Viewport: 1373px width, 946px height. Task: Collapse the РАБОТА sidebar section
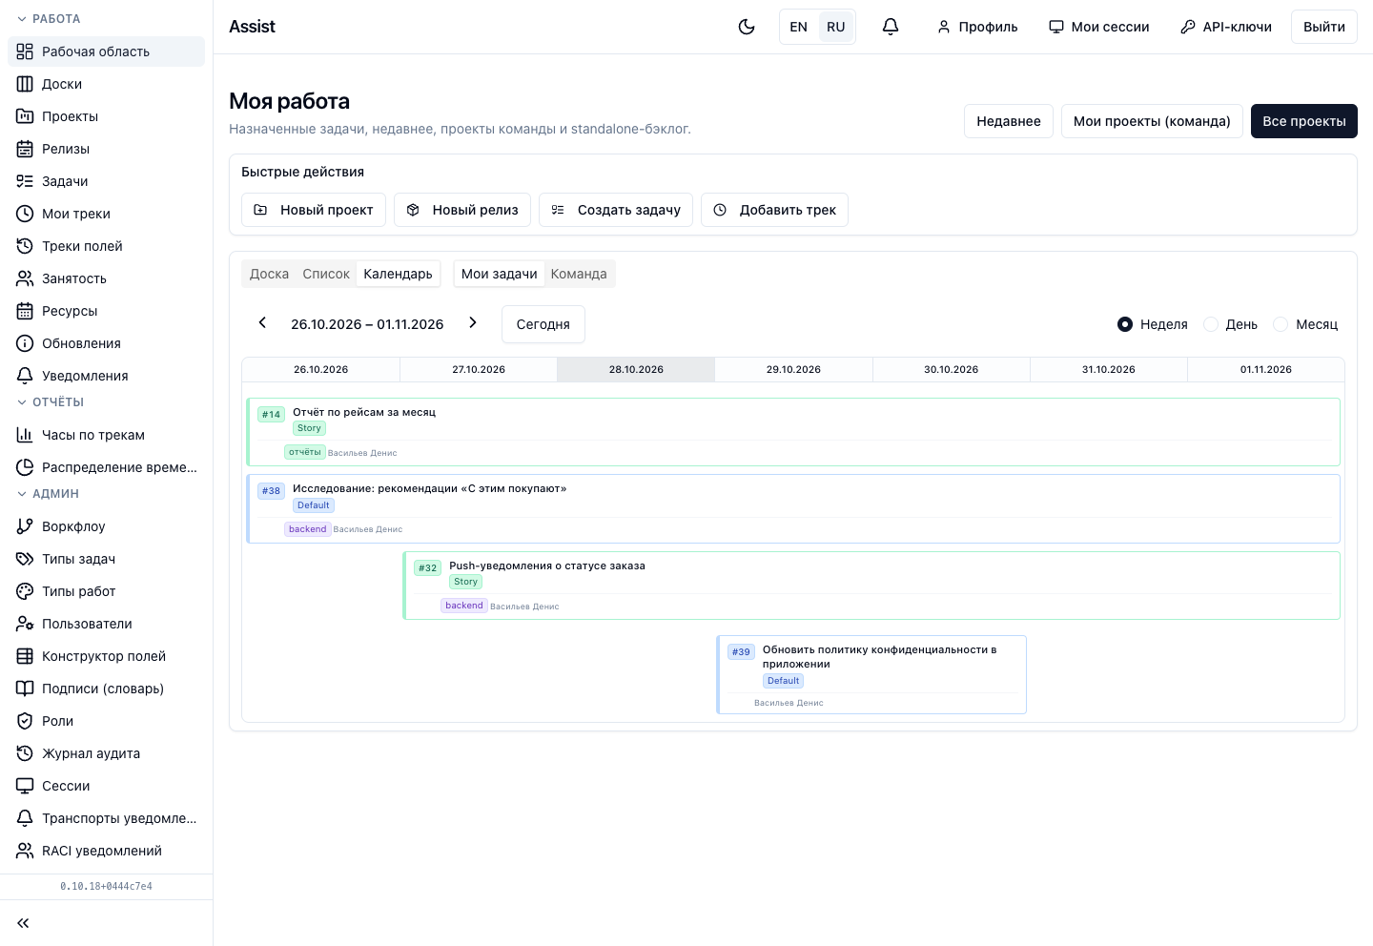(x=49, y=19)
